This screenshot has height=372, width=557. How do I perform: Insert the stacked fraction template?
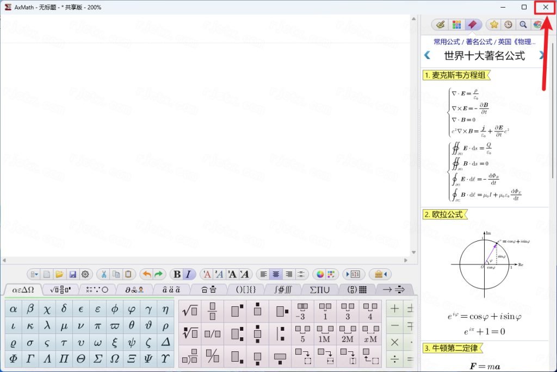(213, 311)
